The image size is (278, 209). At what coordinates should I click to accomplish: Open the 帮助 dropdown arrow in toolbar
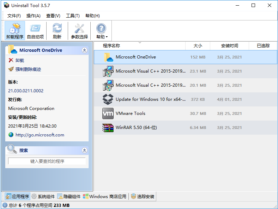tap(107, 37)
